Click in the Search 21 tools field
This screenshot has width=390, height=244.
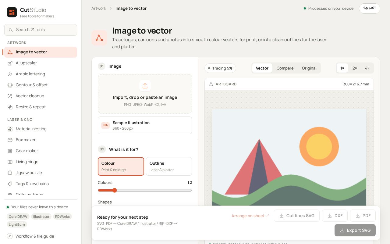(41, 30)
